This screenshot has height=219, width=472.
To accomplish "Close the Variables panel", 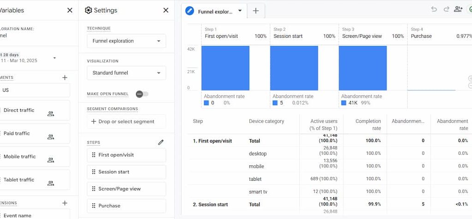I will [x=70, y=10].
